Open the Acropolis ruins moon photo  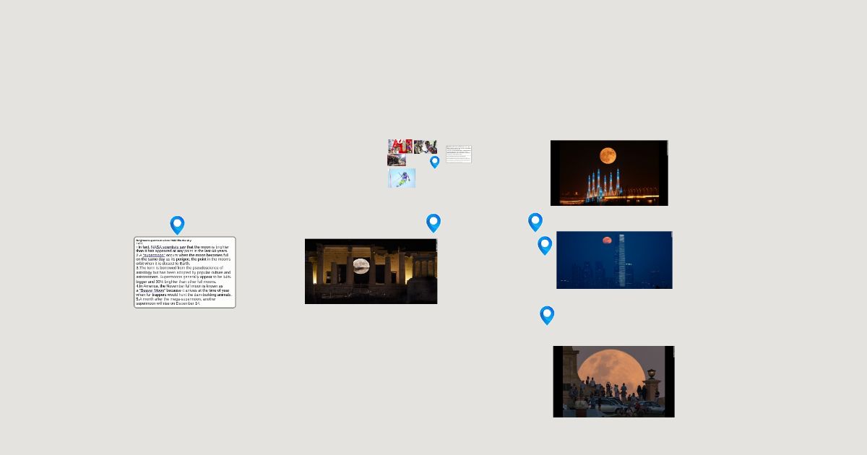pos(371,272)
